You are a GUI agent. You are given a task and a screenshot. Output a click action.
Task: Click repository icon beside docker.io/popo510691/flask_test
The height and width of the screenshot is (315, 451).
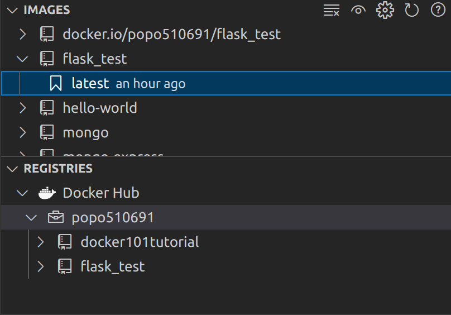47,34
